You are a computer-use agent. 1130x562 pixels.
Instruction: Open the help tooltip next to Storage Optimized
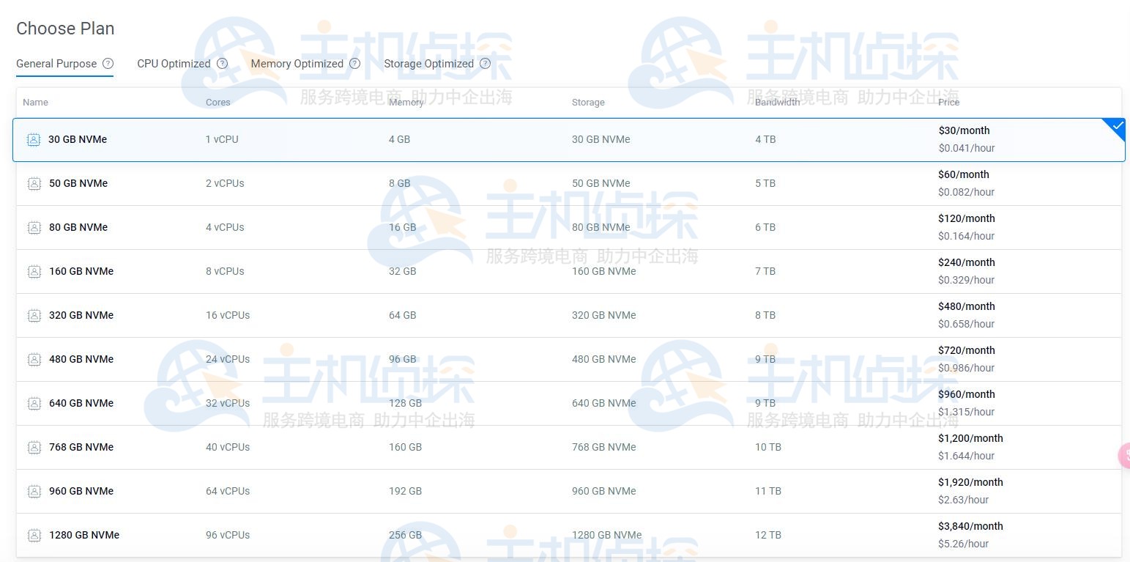(x=485, y=63)
